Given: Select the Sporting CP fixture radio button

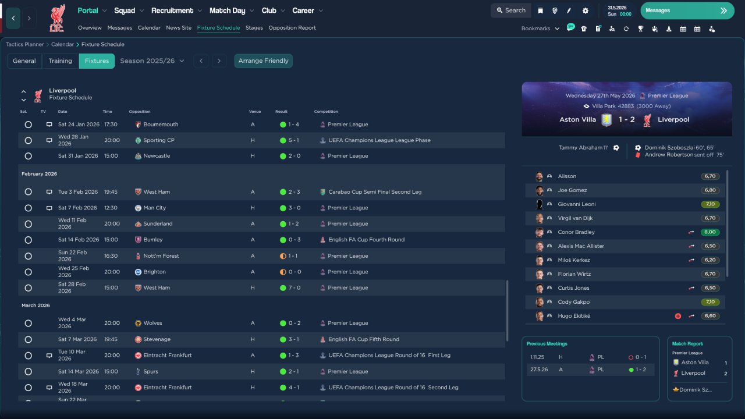Looking at the screenshot, I should click(28, 140).
